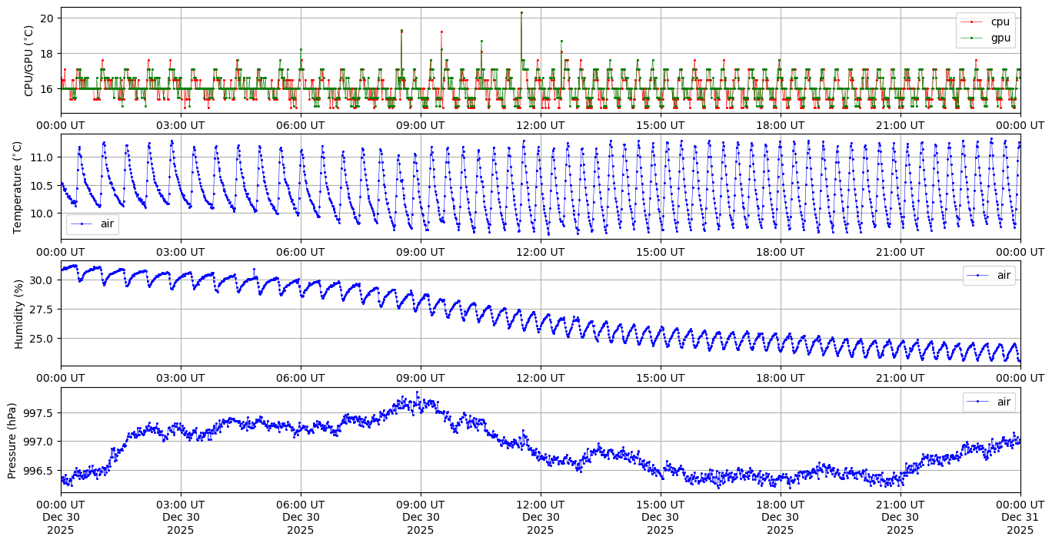1052x543 pixels.
Task: Click the 12:00 UT tick under CPU/GPU chart
Action: 540,124
